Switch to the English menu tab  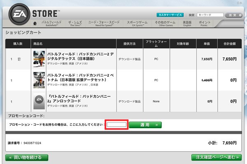(187, 23)
